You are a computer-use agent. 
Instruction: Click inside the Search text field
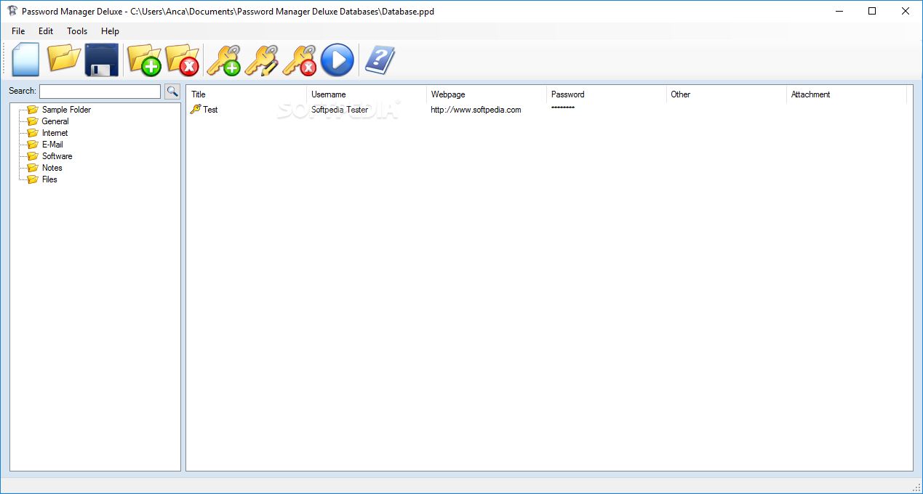[100, 92]
